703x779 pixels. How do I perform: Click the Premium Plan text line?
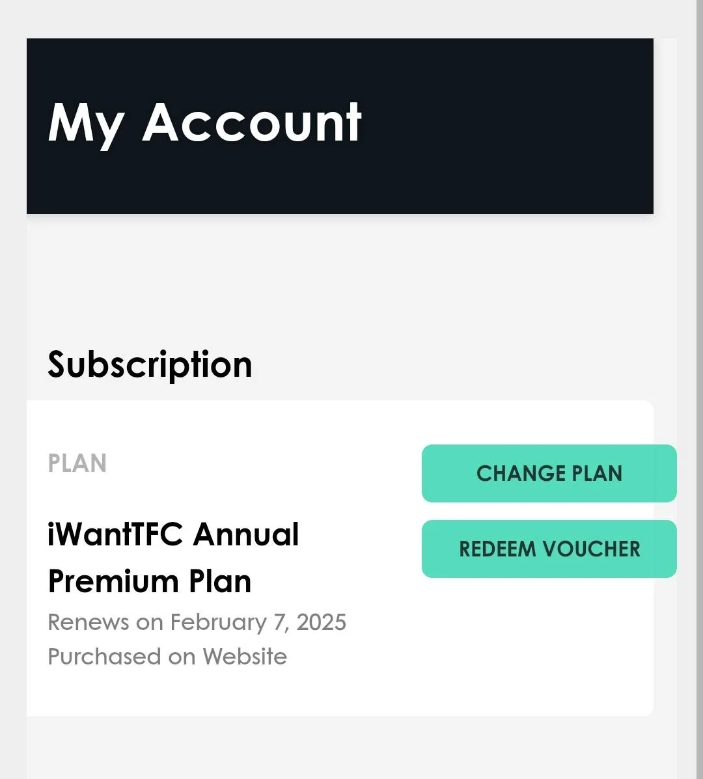150,582
